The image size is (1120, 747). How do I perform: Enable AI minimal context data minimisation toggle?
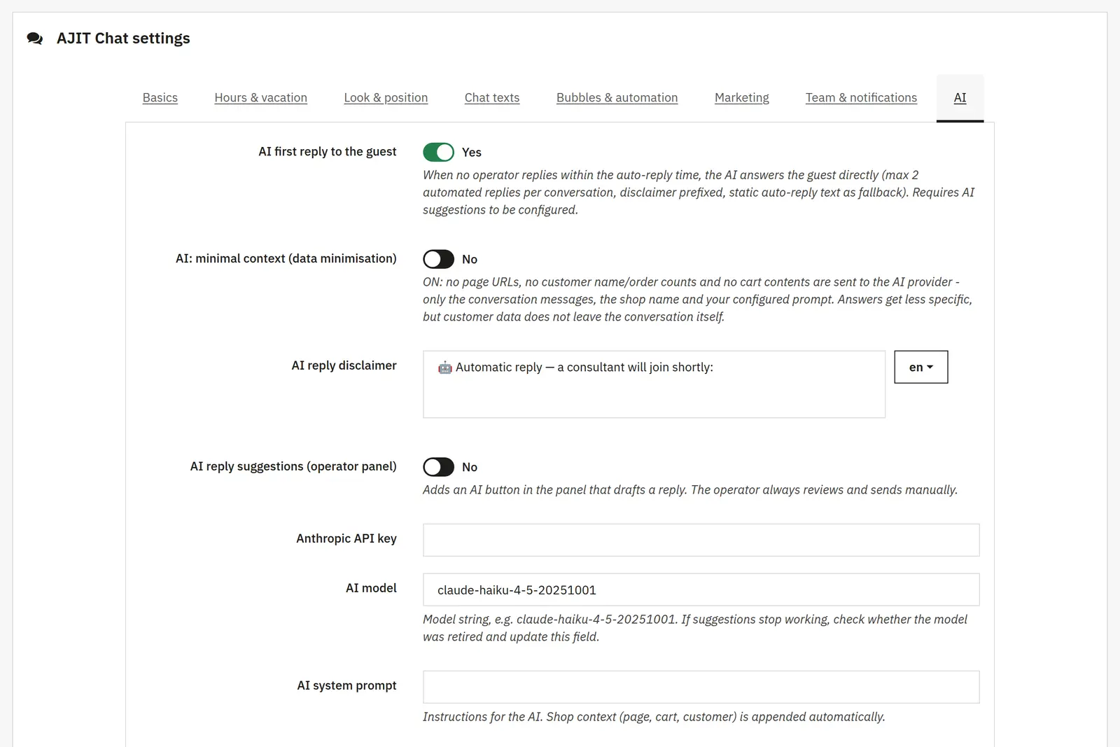[438, 259]
